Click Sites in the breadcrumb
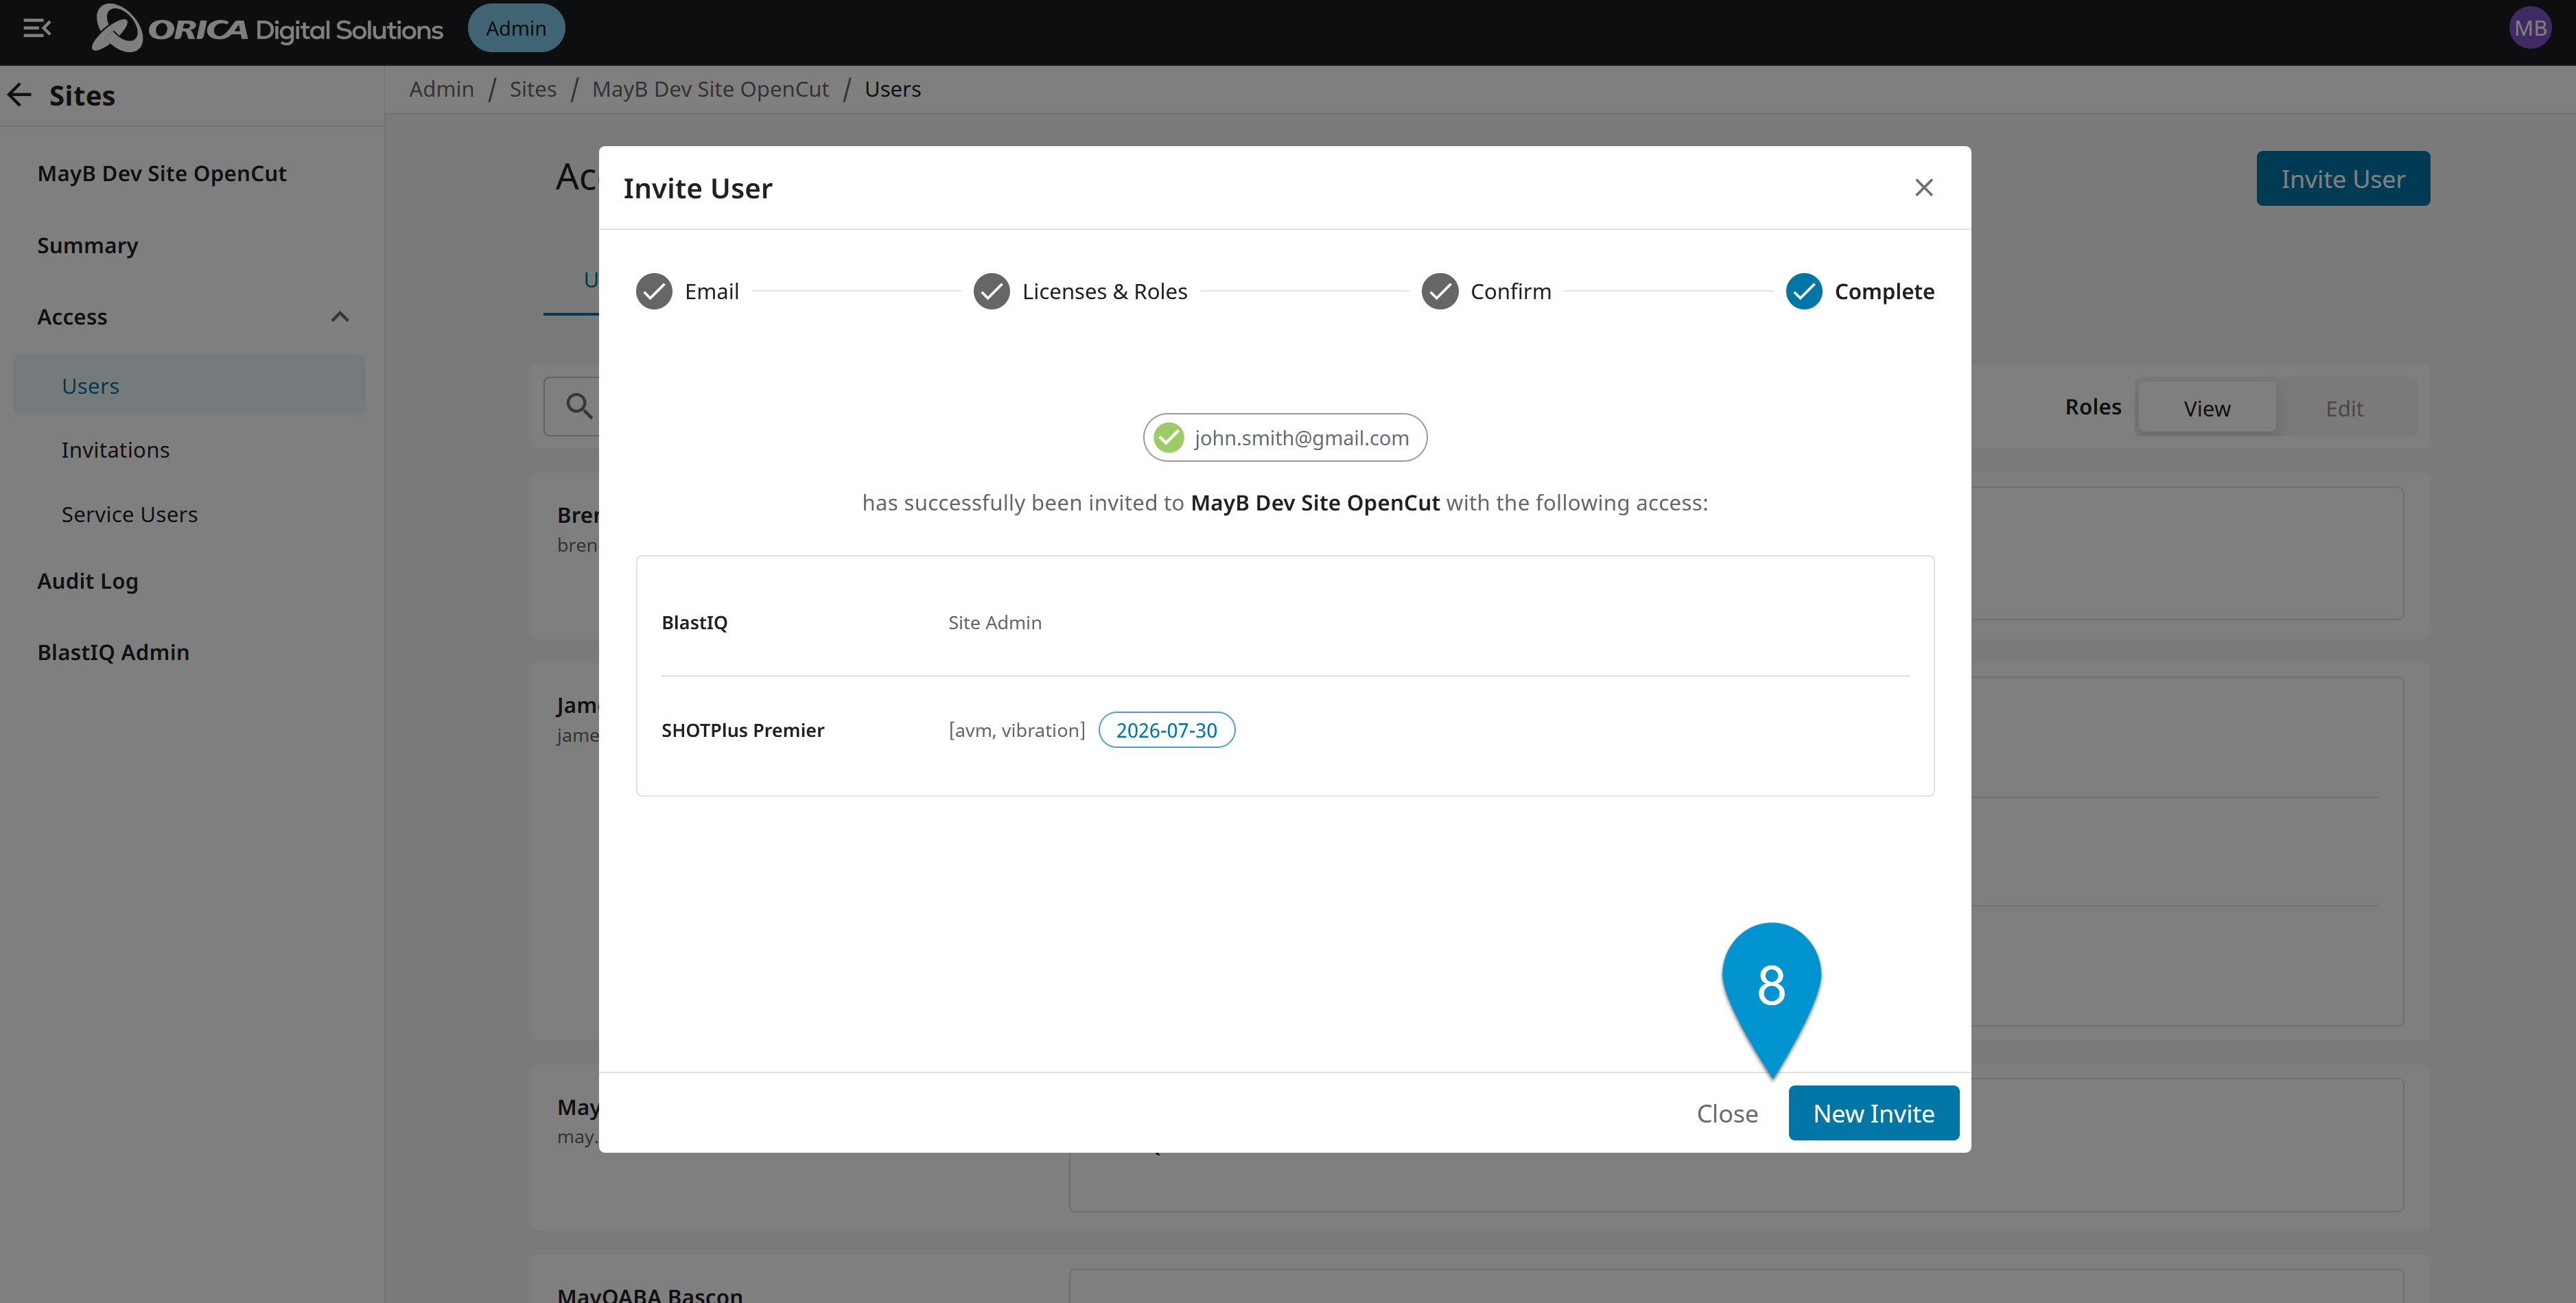Screen dimensions: 2576x1303 [x=533, y=89]
